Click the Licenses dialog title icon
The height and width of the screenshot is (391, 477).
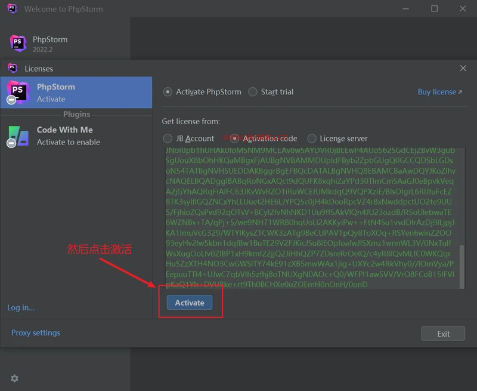pyautogui.click(x=13, y=69)
